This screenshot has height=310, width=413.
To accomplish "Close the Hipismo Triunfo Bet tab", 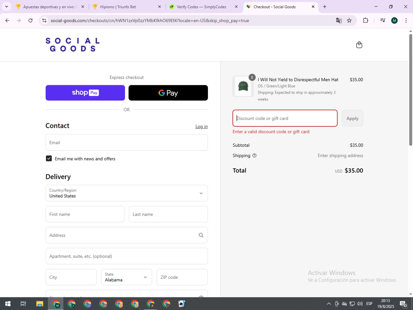I will (x=159, y=7).
